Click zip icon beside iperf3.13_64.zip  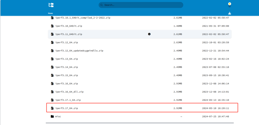click(x=52, y=59)
